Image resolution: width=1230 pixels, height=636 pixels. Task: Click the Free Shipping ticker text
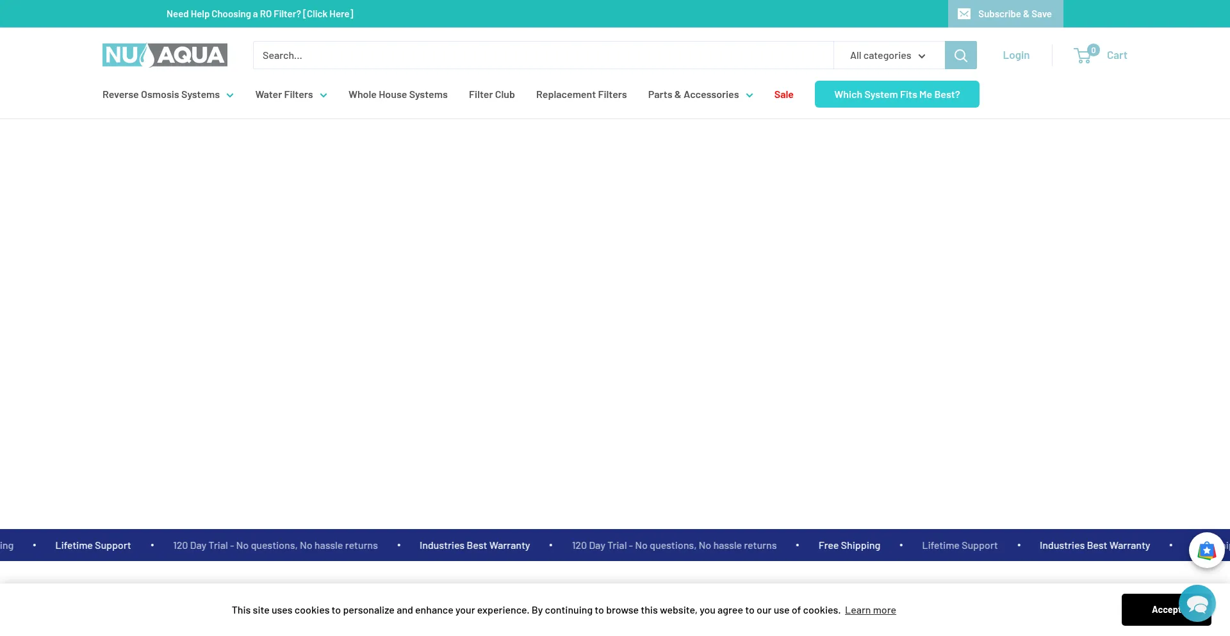click(849, 546)
